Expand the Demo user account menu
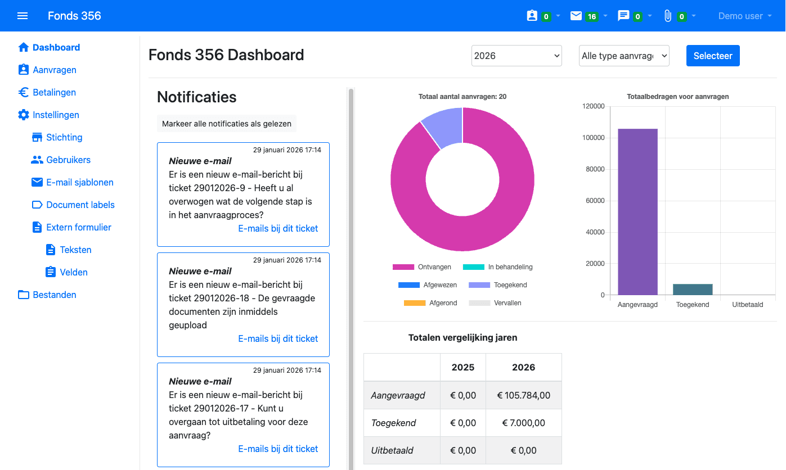The height and width of the screenshot is (470, 786). [744, 16]
